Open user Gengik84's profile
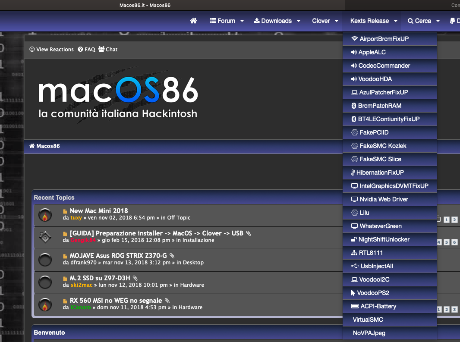 [x=83, y=240]
